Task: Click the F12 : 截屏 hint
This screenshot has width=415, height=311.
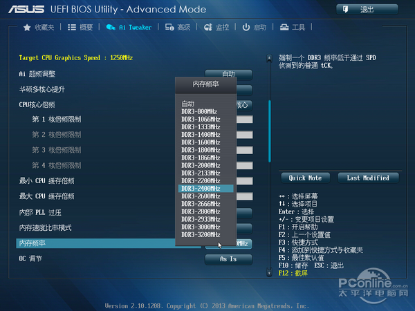Action: [x=293, y=273]
